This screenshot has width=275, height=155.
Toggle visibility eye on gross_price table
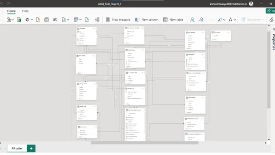[x=95, y=127]
